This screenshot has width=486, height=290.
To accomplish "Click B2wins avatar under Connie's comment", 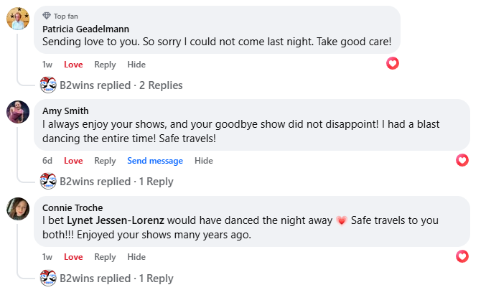I will coord(48,279).
